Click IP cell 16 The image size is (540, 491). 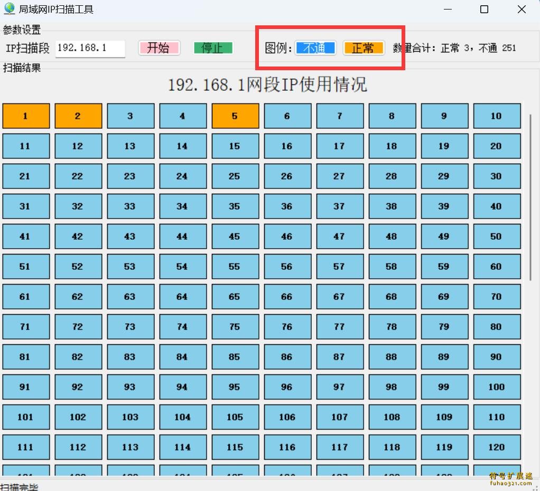287,146
